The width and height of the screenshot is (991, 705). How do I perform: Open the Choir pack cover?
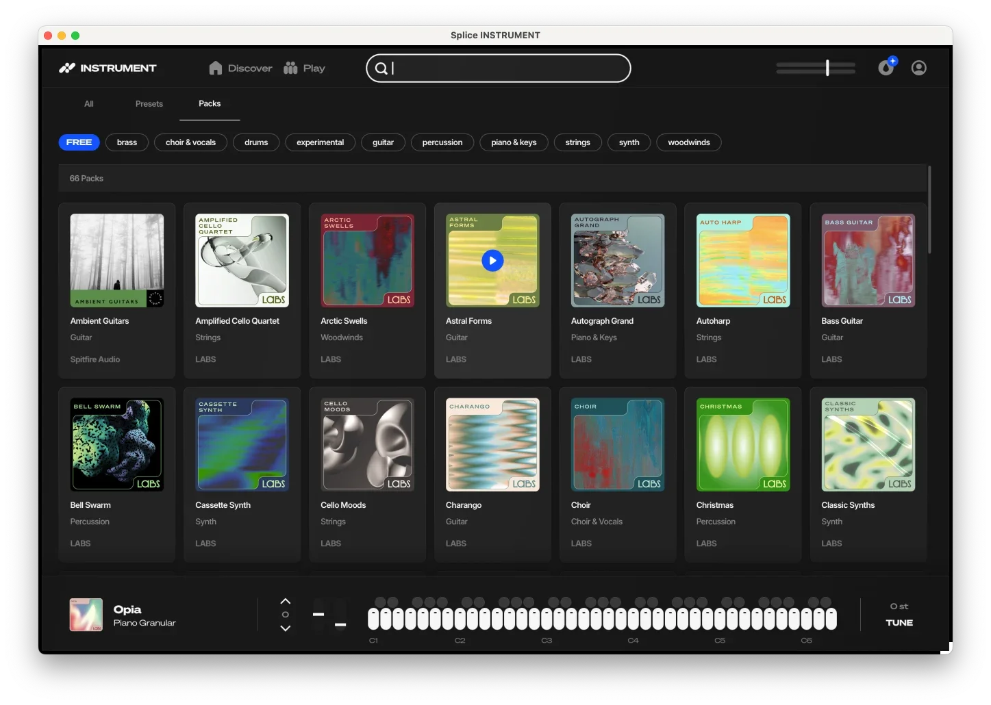click(618, 445)
